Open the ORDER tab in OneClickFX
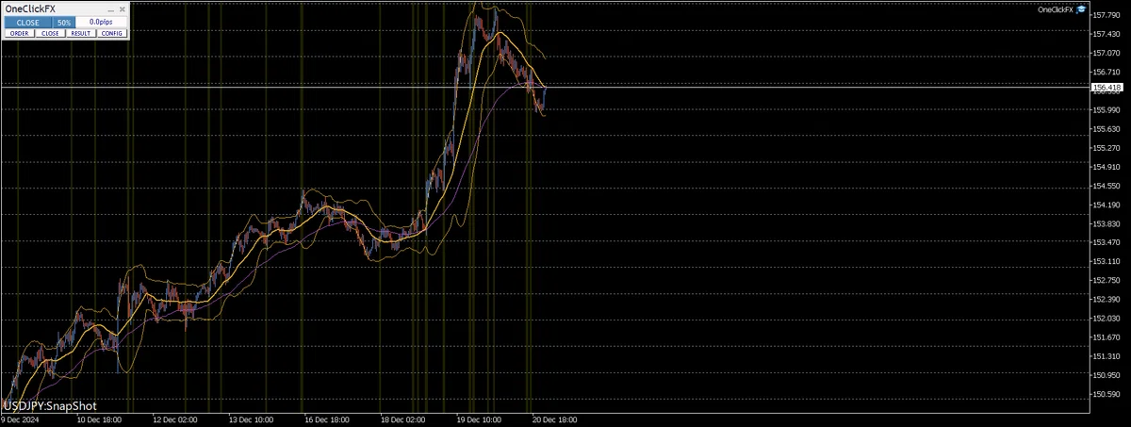The width and height of the screenshot is (1131, 427). click(x=19, y=33)
